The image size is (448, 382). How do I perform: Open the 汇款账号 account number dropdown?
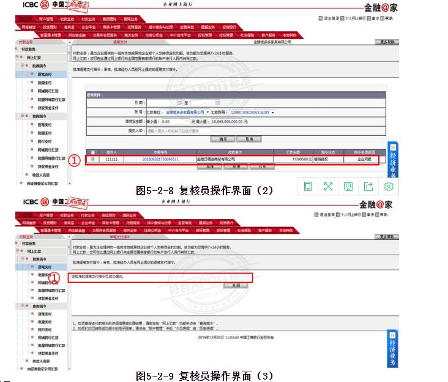coord(273,113)
